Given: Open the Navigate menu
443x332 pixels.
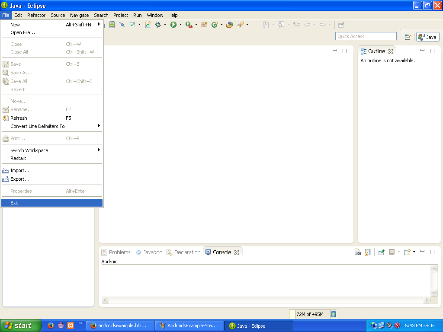Looking at the screenshot, I should (80, 15).
